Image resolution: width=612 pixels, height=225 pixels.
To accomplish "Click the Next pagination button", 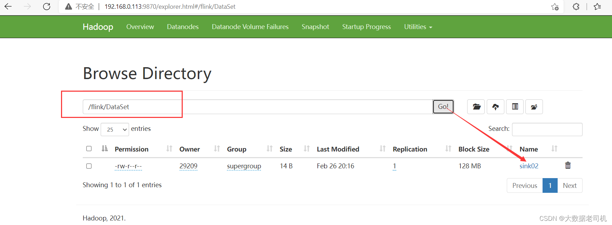I will point(570,185).
